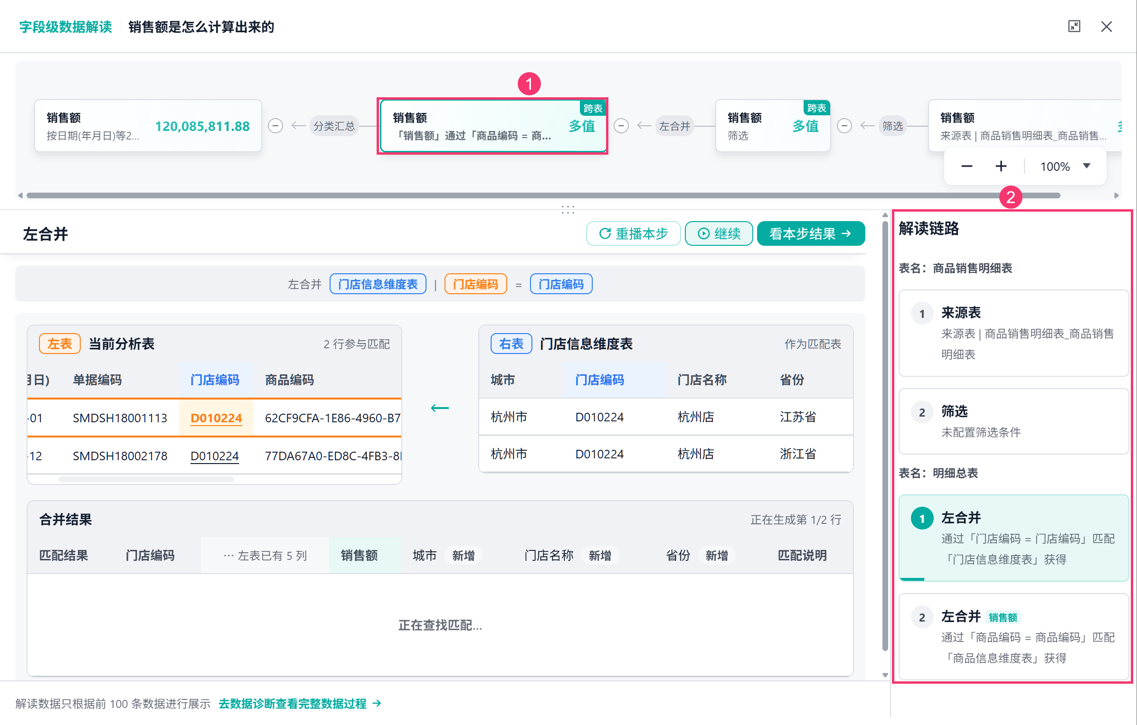Click the vertical scrollbar of the step panel

tap(885, 436)
